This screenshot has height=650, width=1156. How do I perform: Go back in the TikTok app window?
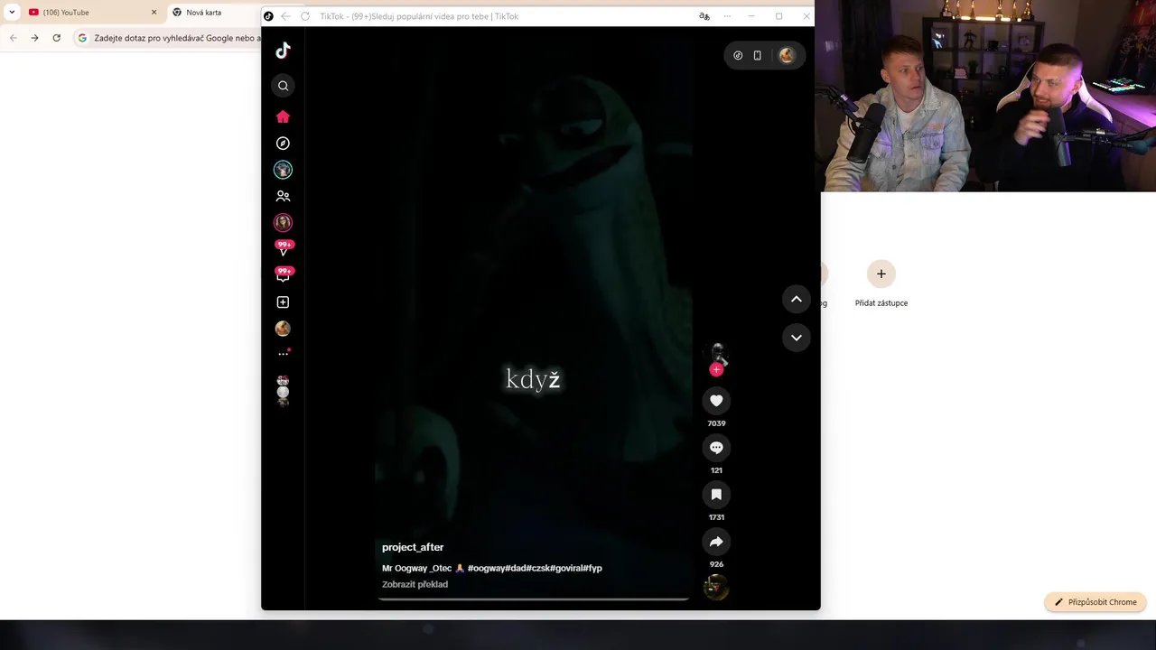[285, 16]
